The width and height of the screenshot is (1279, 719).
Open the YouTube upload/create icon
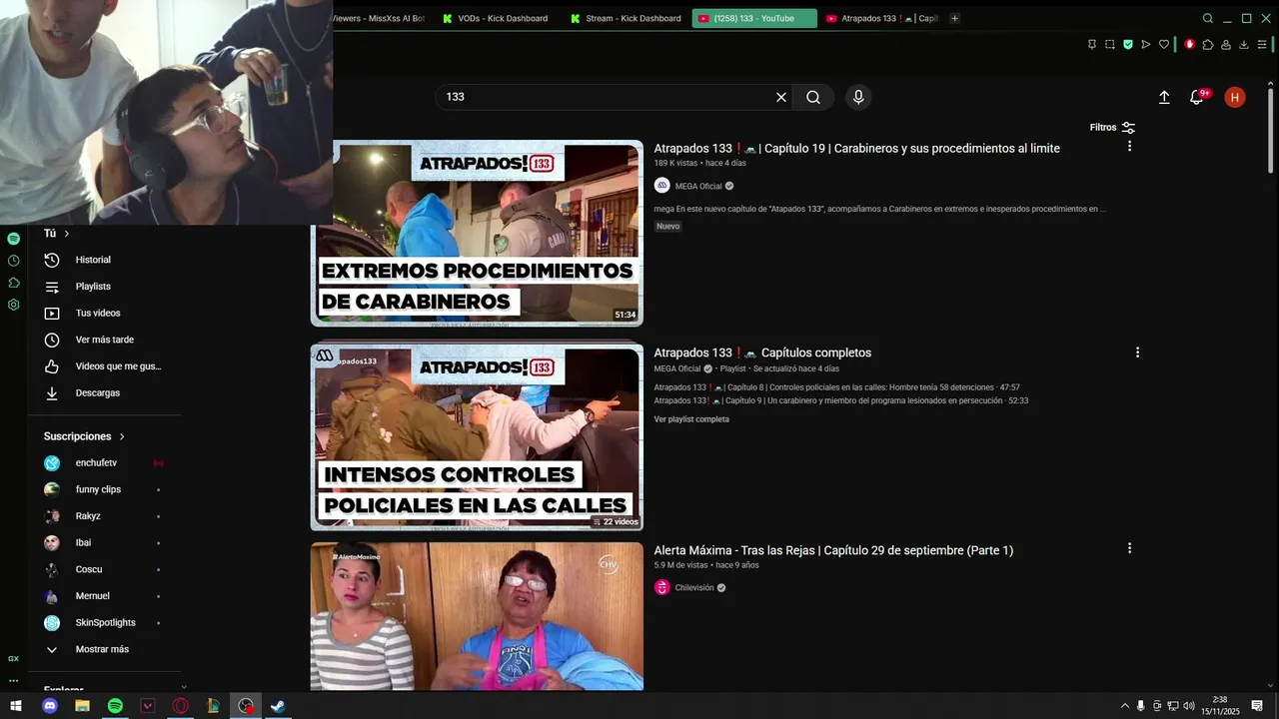1164,97
